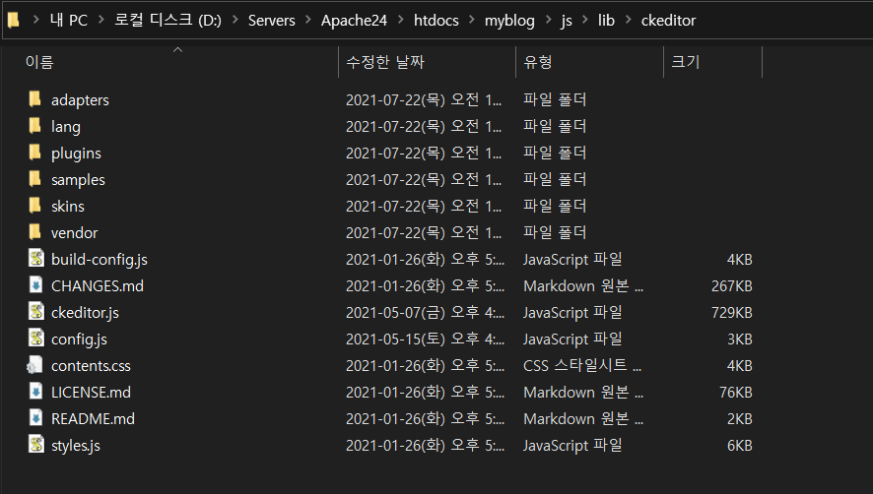873x494 pixels.
Task: Select the styles.js file name
Action: [76, 445]
